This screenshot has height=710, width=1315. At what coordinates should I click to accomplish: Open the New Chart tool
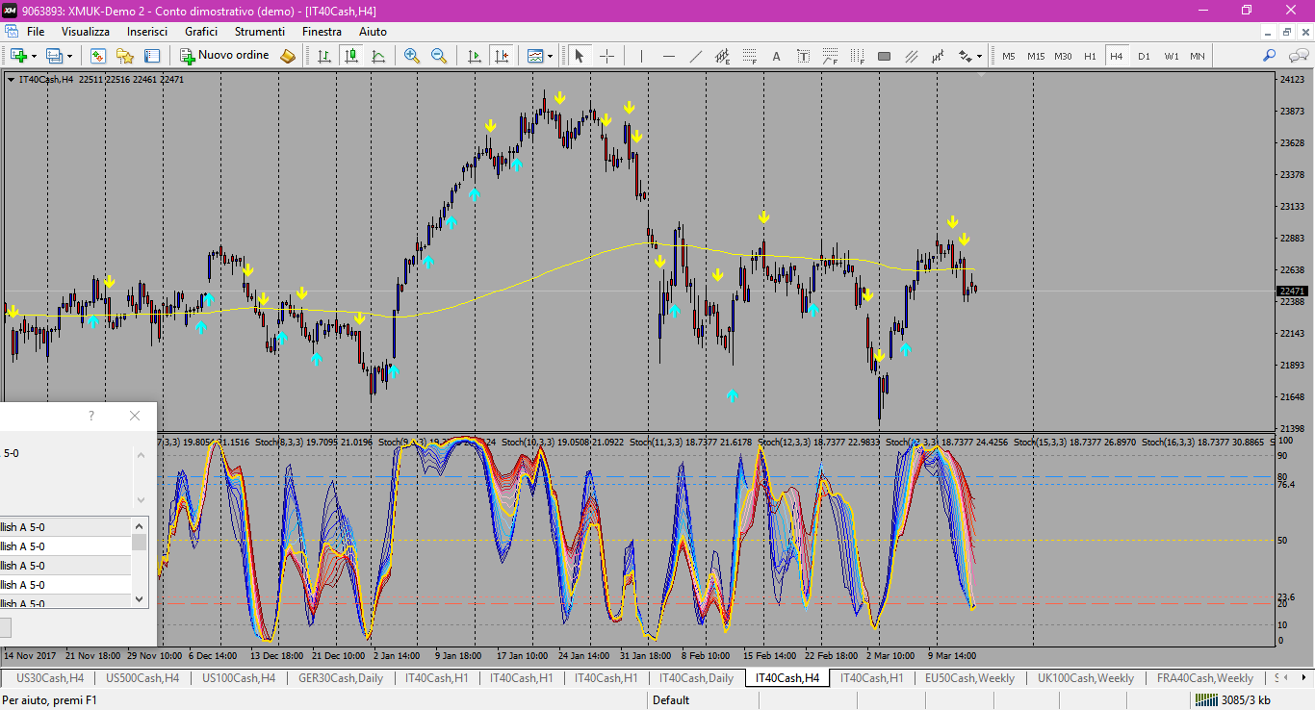[x=18, y=56]
